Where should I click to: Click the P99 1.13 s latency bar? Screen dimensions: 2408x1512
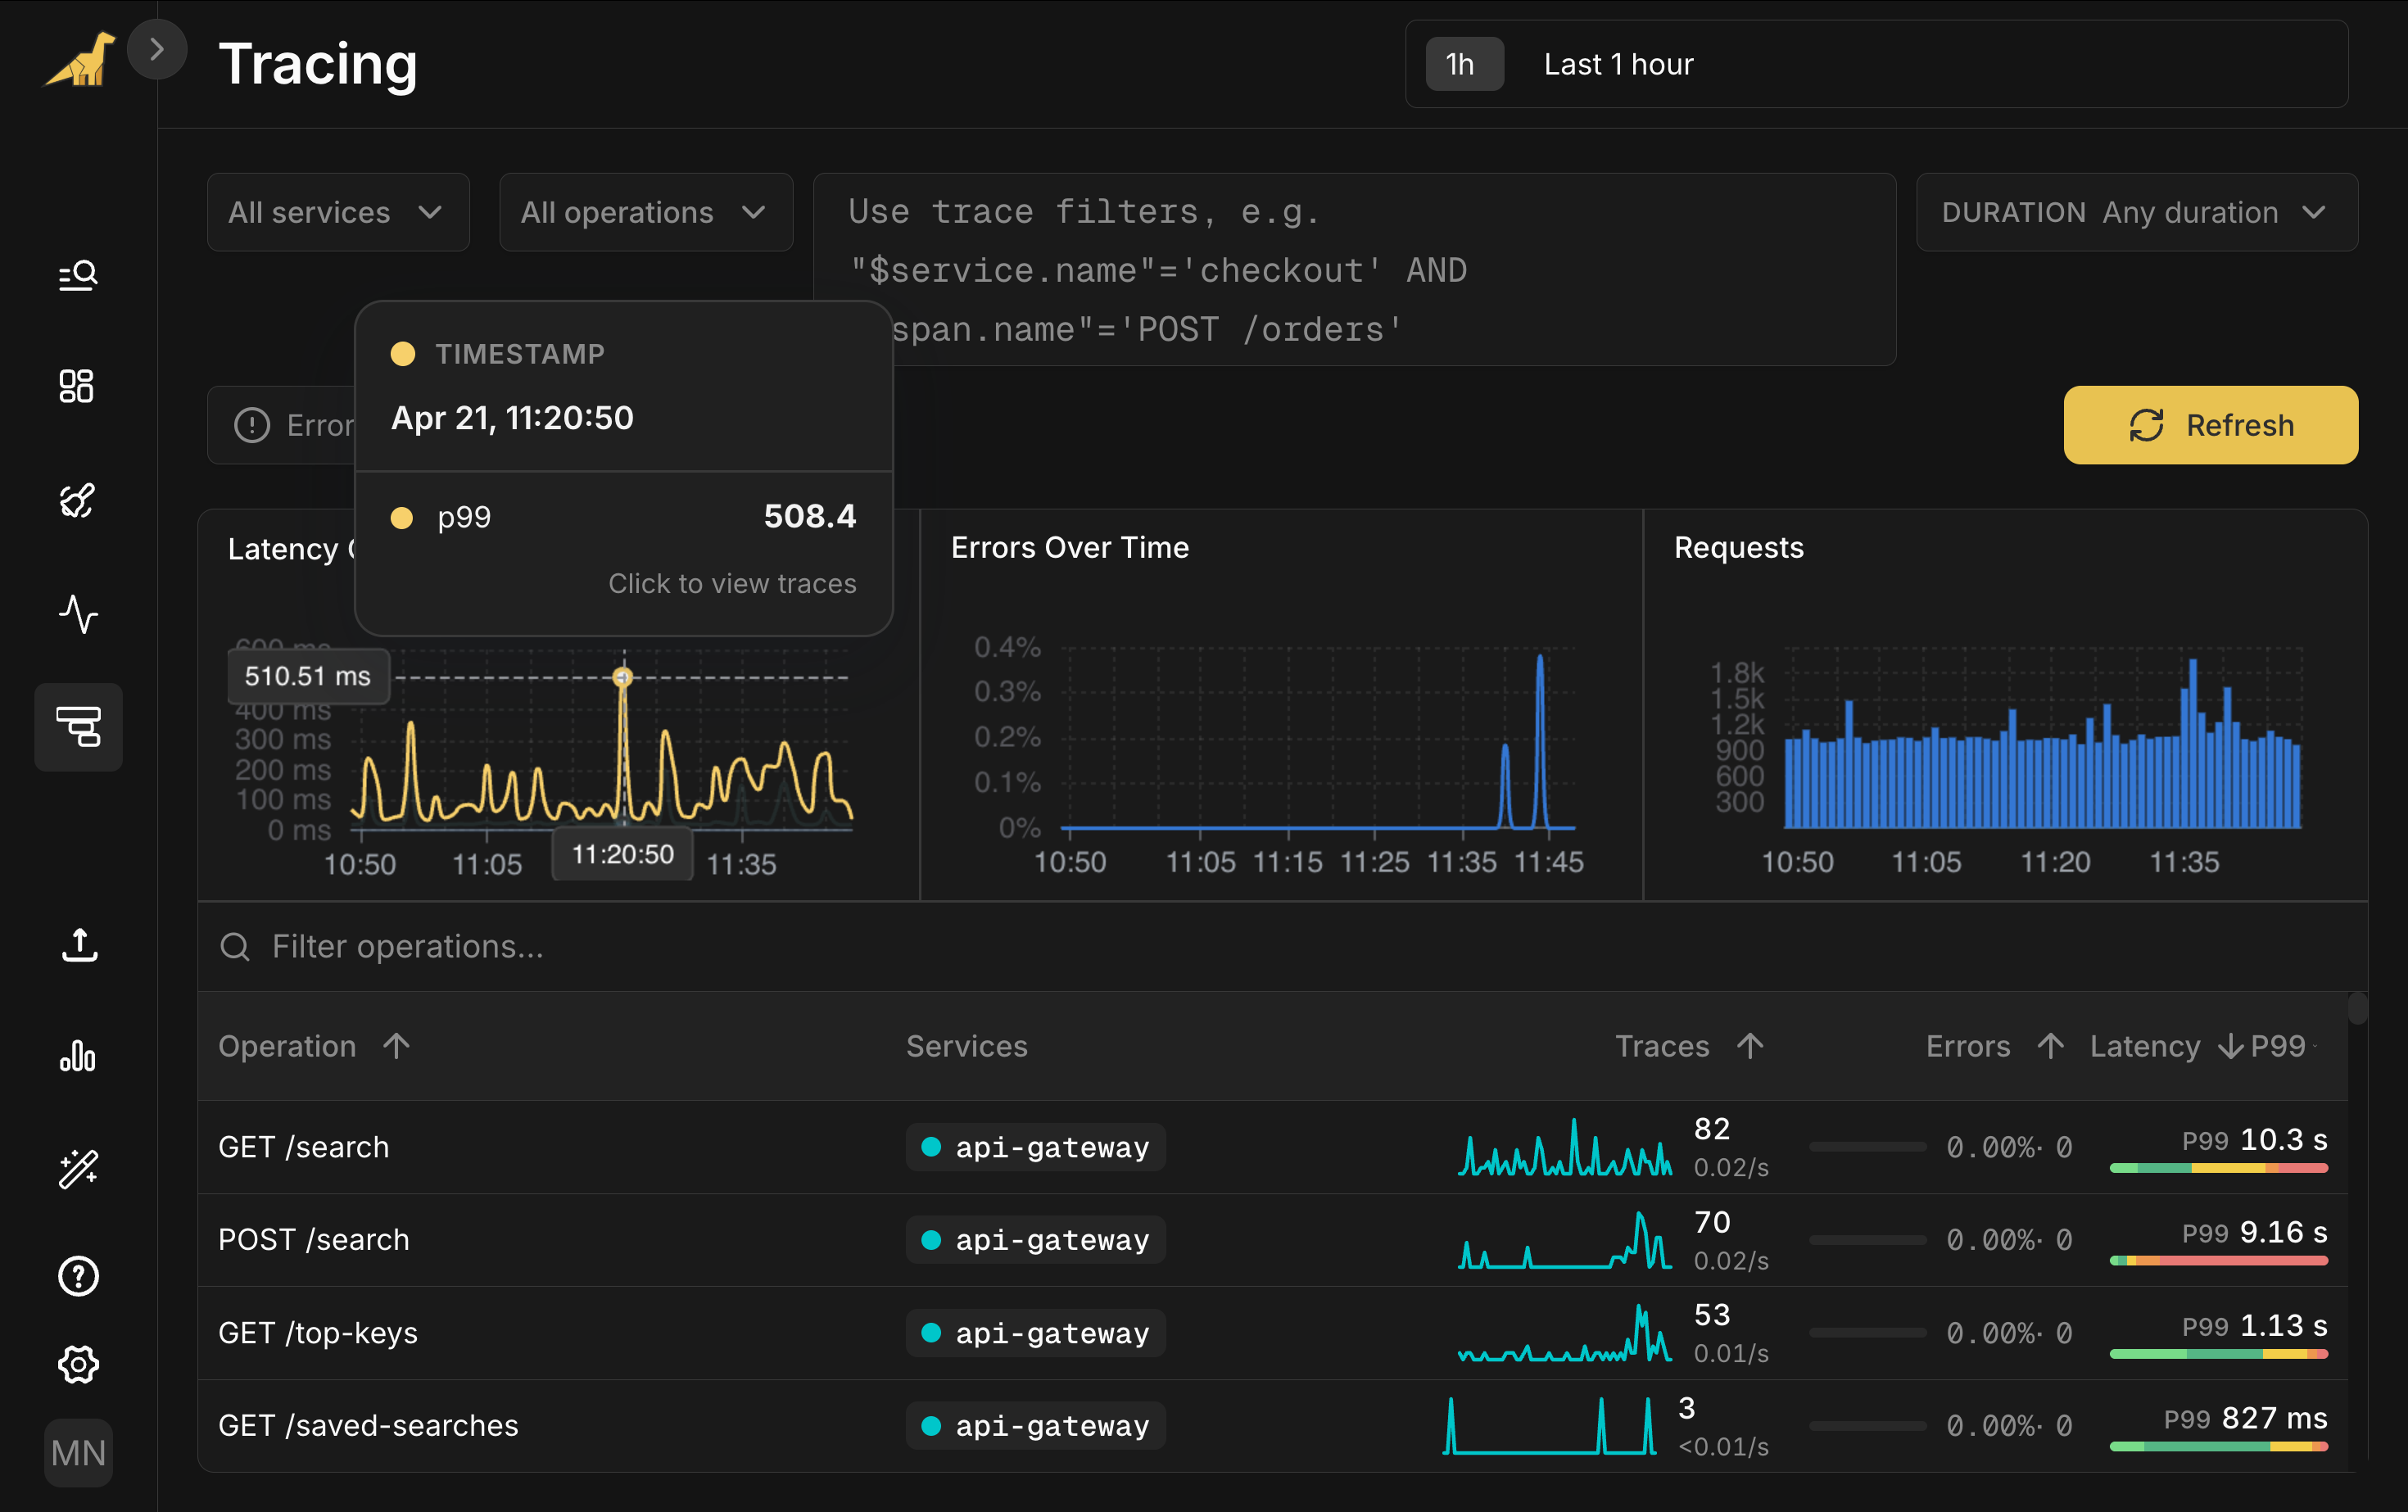click(2219, 1354)
